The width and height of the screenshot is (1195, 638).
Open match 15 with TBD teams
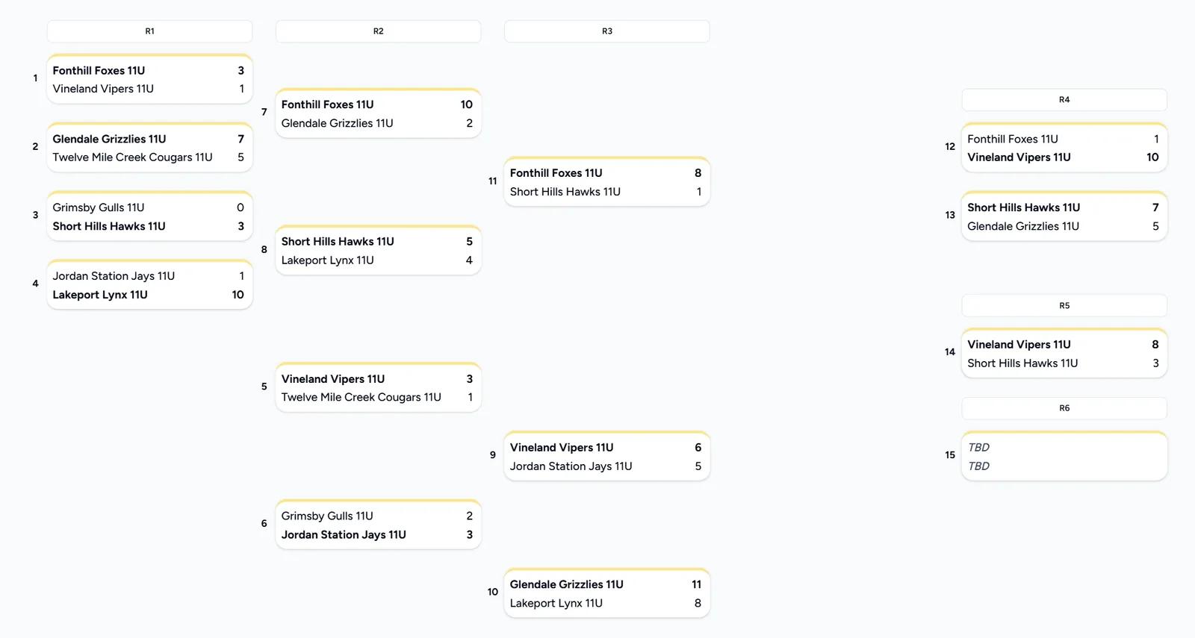(x=1064, y=457)
